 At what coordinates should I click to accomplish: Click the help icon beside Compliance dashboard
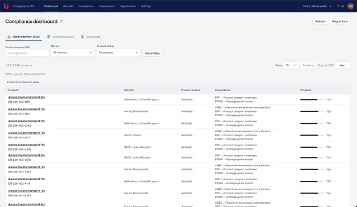(x=61, y=21)
